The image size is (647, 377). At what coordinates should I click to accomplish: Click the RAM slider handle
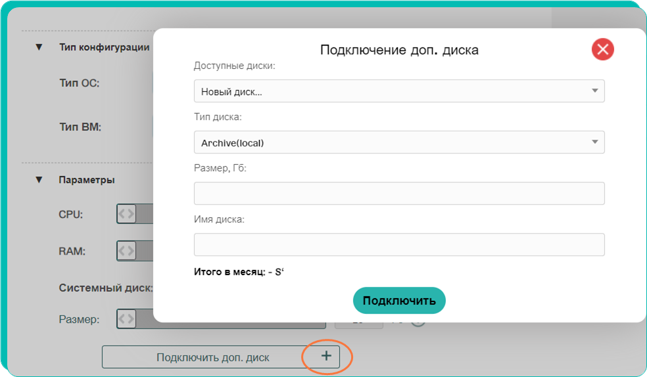pyautogui.click(x=126, y=250)
